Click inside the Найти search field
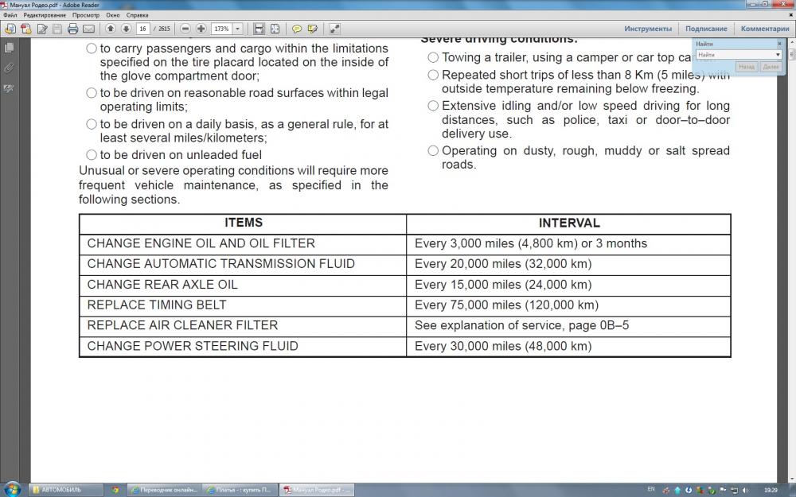796x497 pixels. [x=735, y=55]
